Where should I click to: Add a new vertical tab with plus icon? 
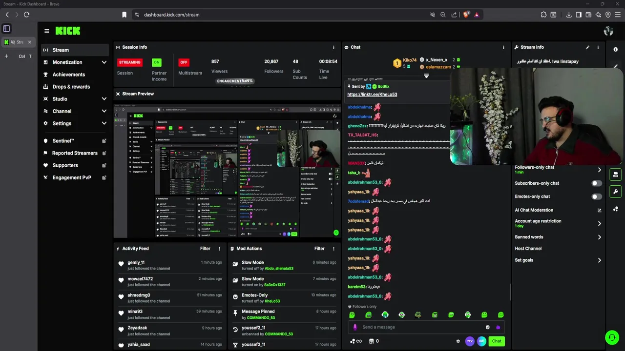[x=6, y=57]
